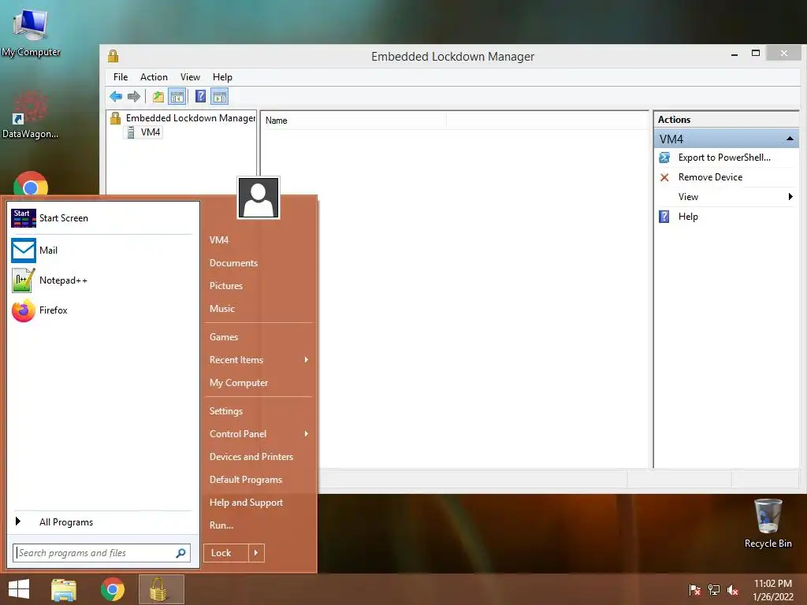Click the muted speaker tray icon
Image resolution: width=807 pixels, height=605 pixels.
tap(733, 590)
